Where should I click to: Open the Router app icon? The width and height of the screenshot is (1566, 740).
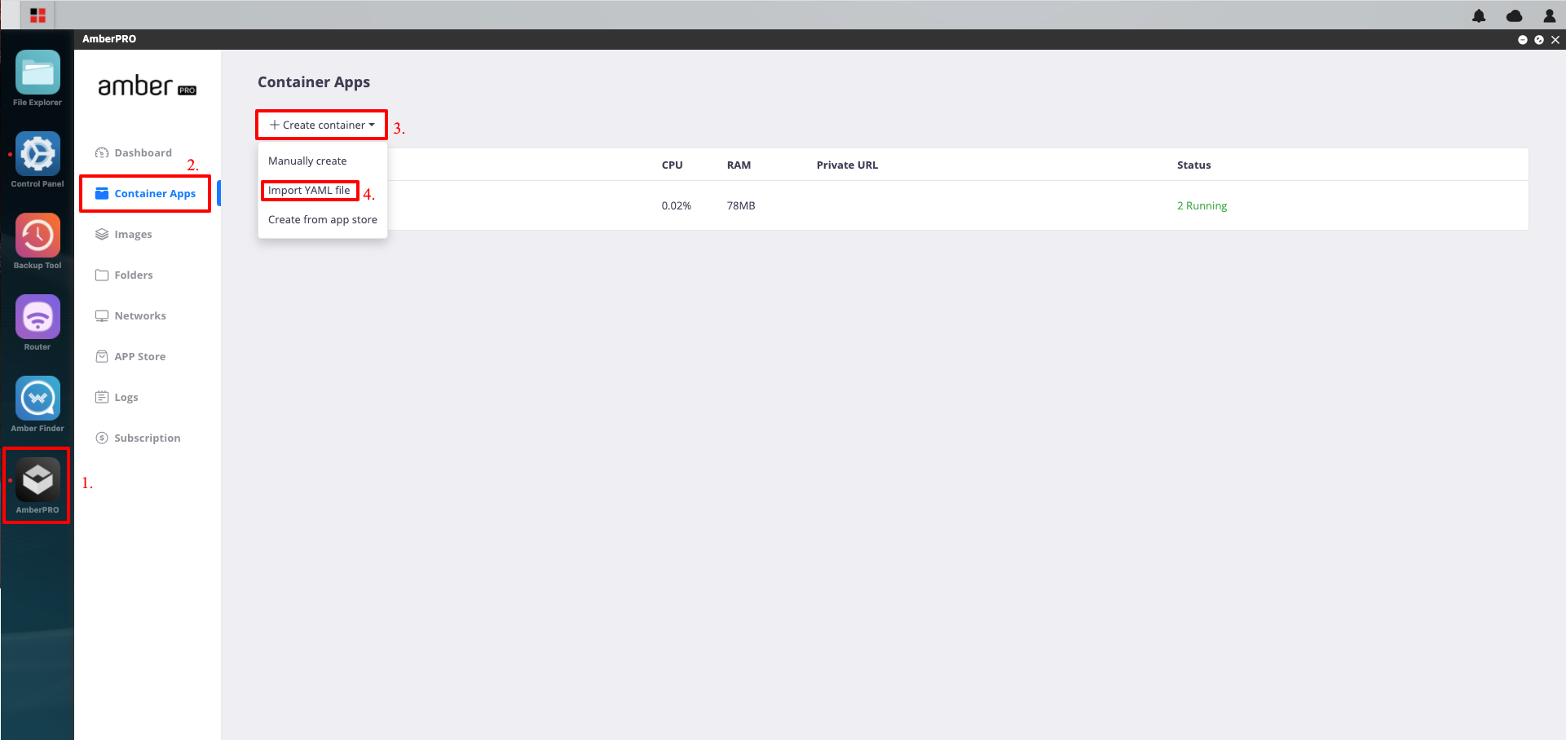(37, 317)
